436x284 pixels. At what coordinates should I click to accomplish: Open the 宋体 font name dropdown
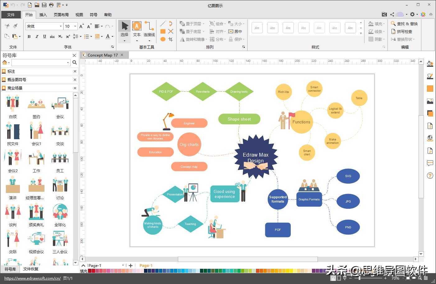[x=60, y=26]
